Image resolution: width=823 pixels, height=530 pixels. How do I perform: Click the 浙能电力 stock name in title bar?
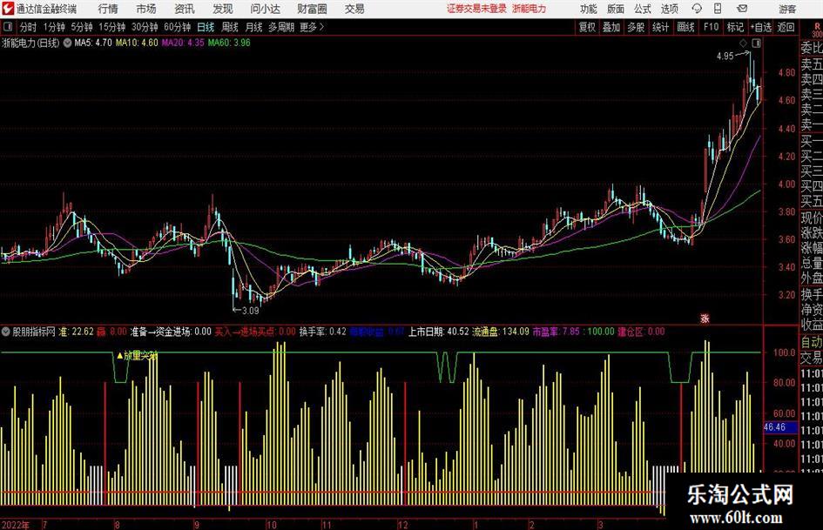[530, 9]
